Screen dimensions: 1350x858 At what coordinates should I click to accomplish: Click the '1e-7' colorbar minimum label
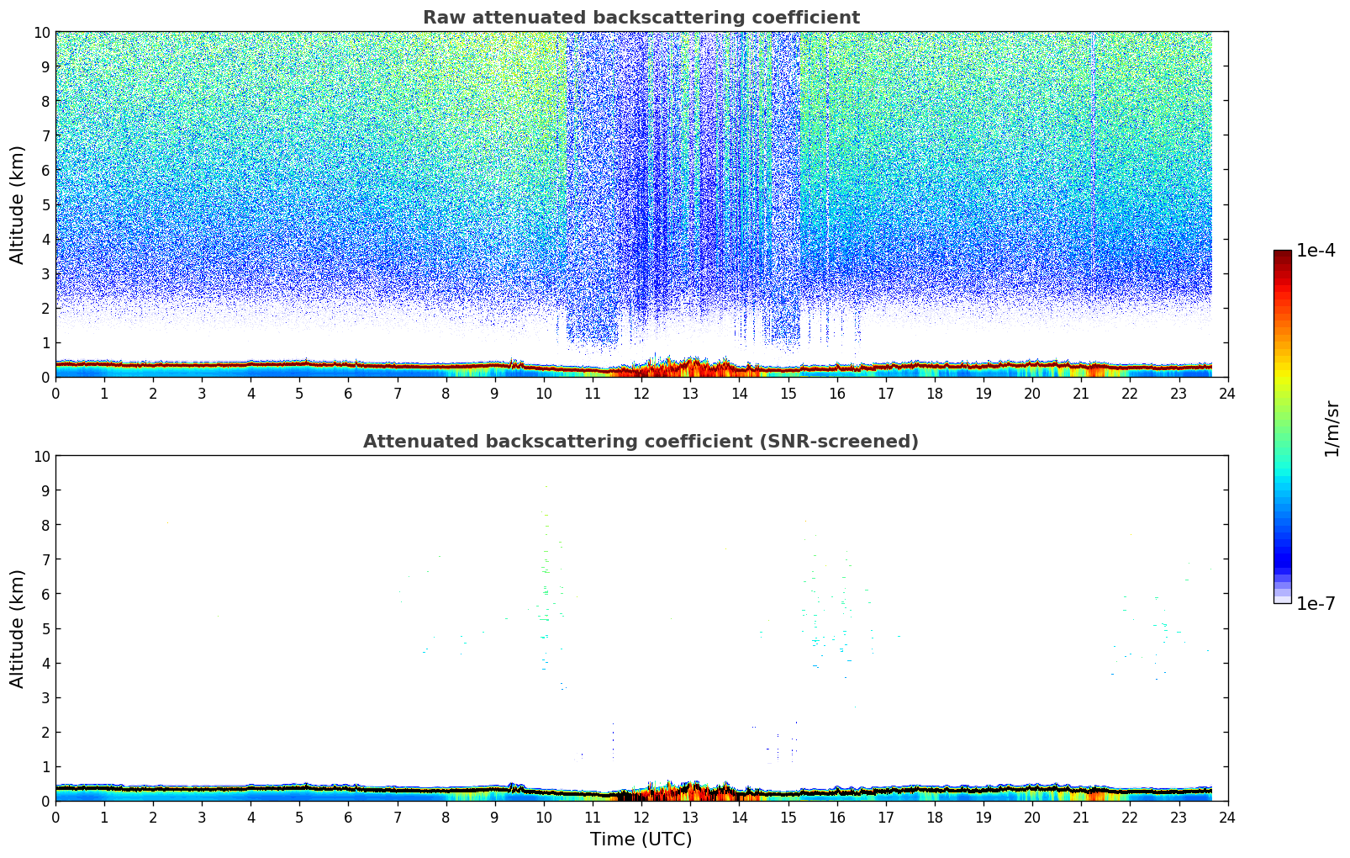pos(1316,604)
